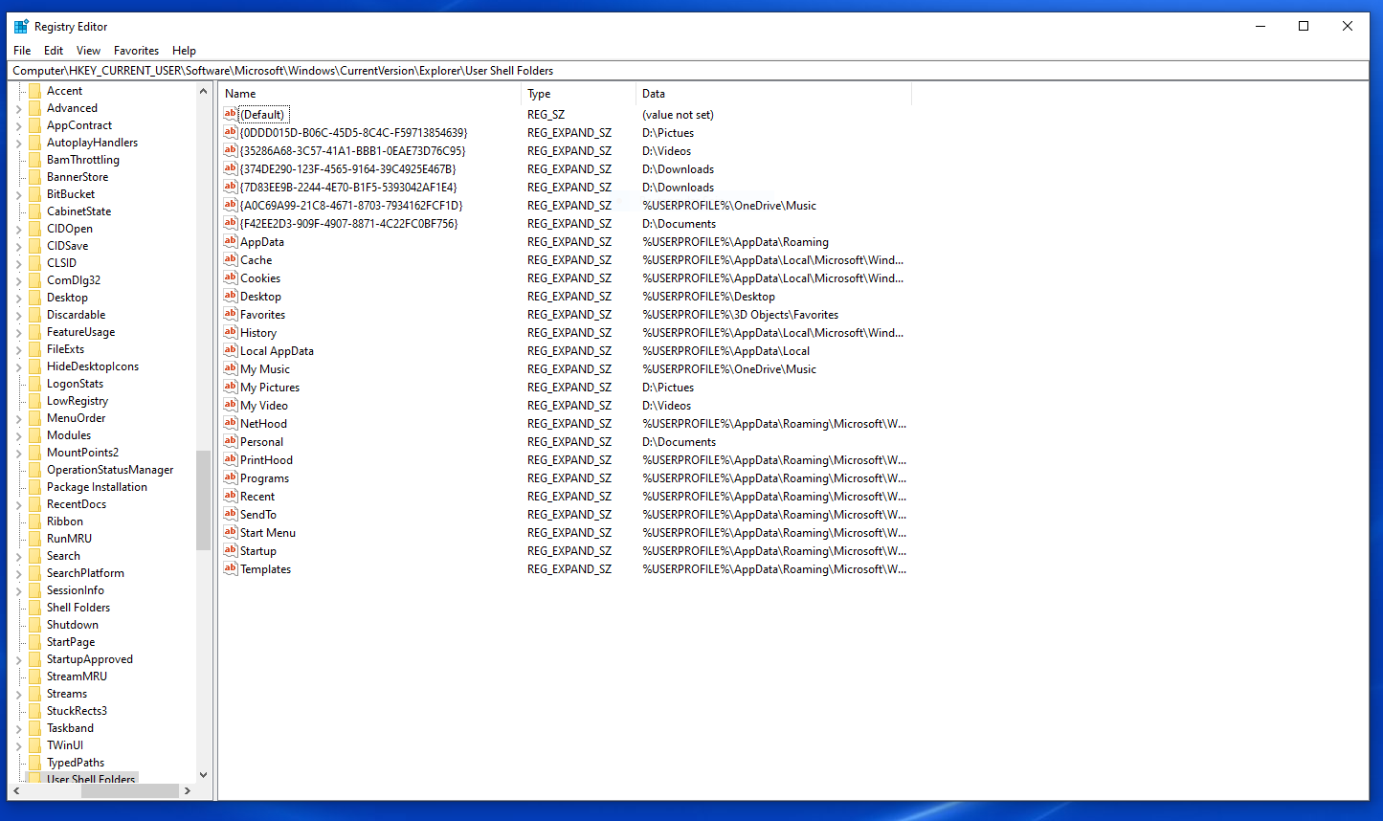The width and height of the screenshot is (1383, 821).
Task: Expand the Advanced key in the tree
Action: [18, 109]
